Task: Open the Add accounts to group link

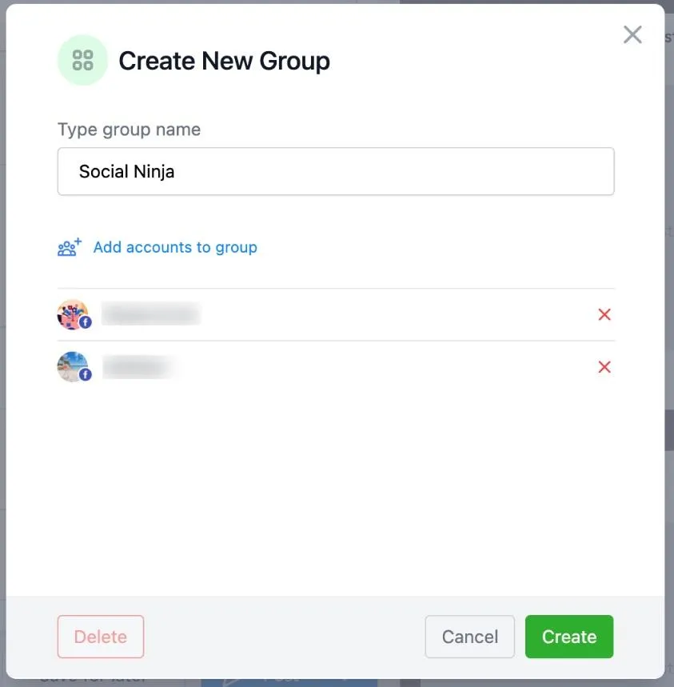Action: 175,247
